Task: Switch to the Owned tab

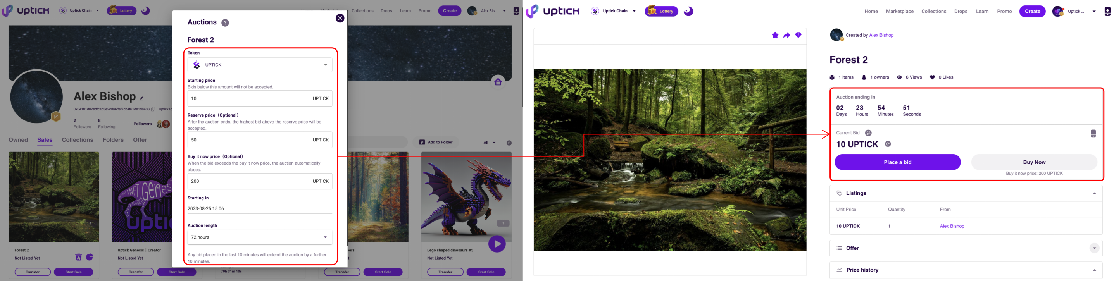Action: (x=18, y=140)
